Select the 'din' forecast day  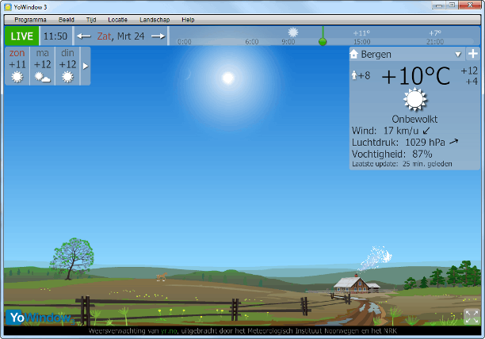pyautogui.click(x=67, y=66)
